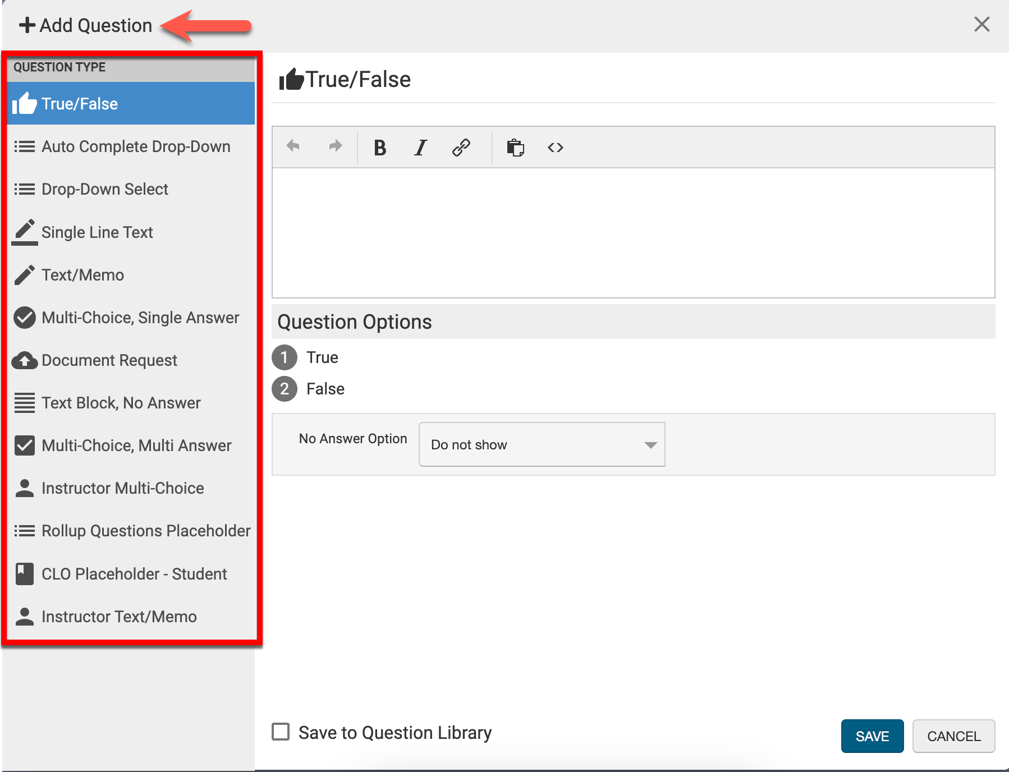Select Single Line Text question type
1009x772 pixels.
[97, 233]
